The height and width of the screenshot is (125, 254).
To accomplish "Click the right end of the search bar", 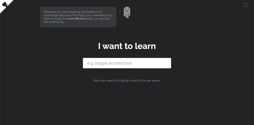I will coord(167,63).
